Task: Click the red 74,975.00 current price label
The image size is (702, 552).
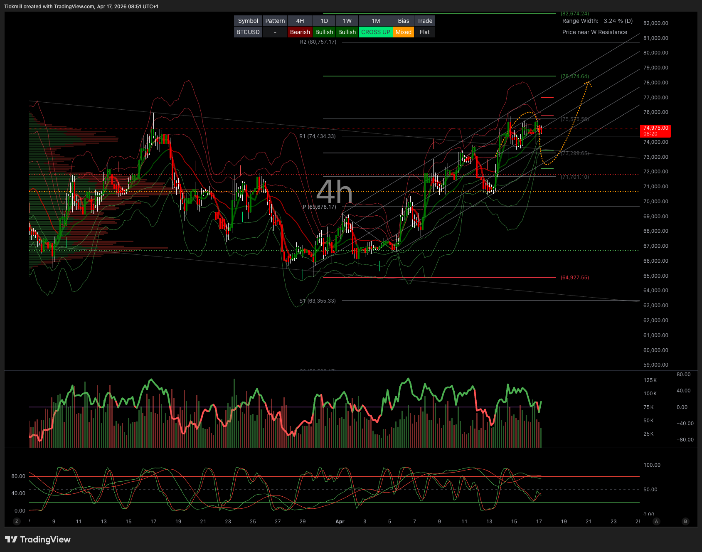Action: 655,131
